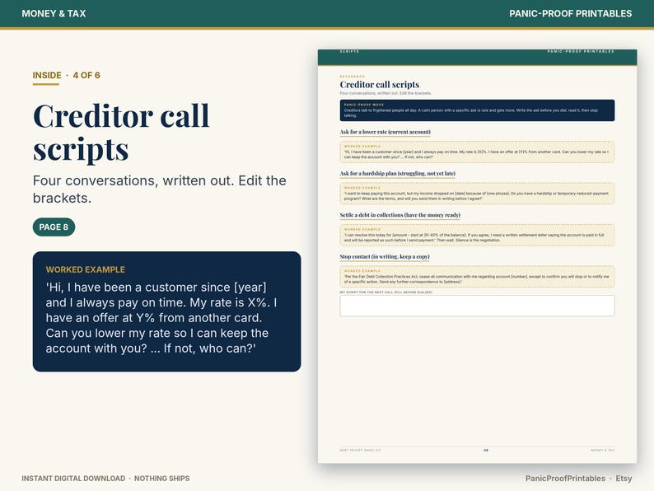The image size is (654, 491).
Task: Click 'Stop contact (in writing, keep a copy)' heading
Action: [385, 256]
